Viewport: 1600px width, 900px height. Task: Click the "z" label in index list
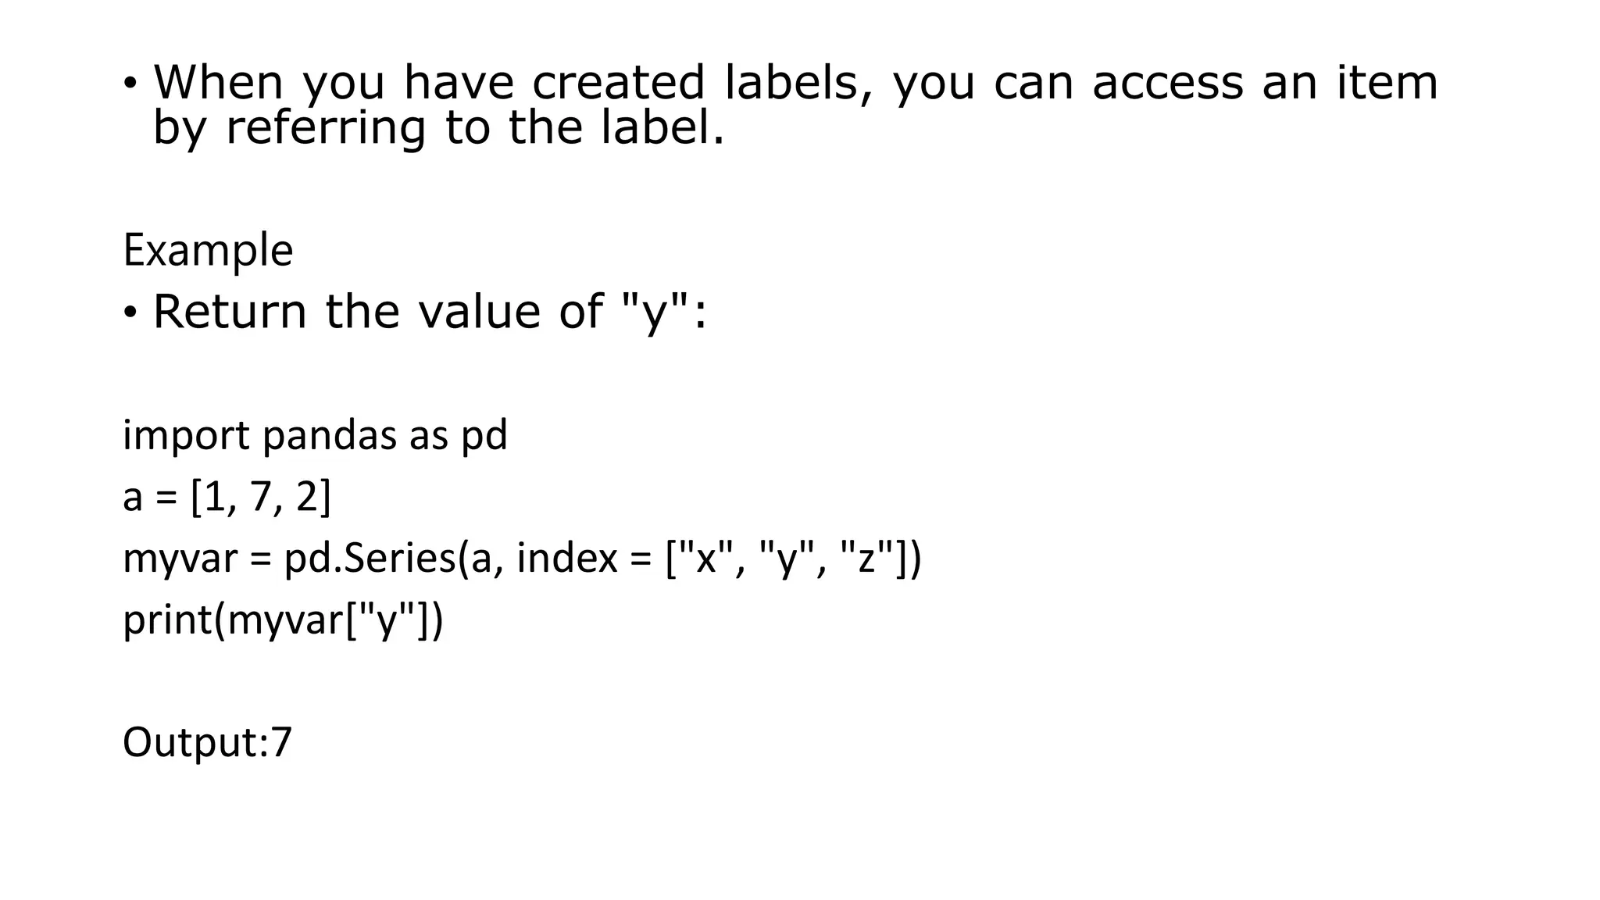[866, 559]
